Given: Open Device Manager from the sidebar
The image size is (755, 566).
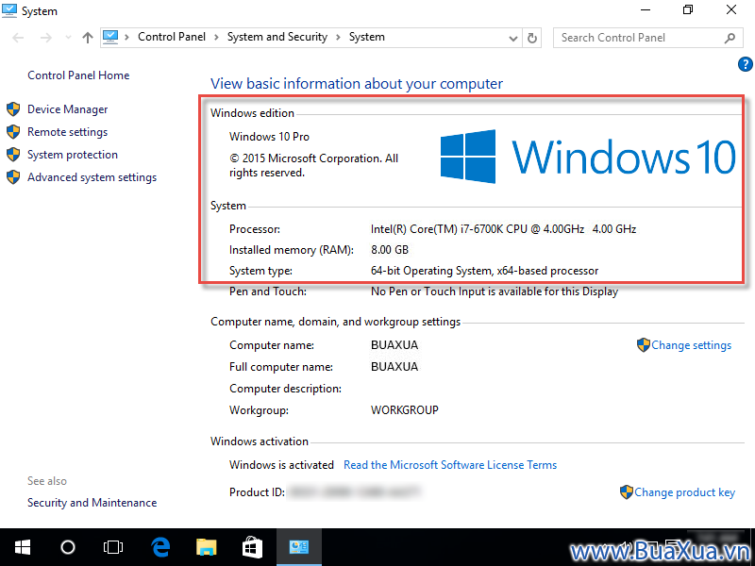Looking at the screenshot, I should point(67,109).
